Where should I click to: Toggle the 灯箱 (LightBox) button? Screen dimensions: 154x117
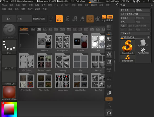pyautogui.click(x=24, y=19)
